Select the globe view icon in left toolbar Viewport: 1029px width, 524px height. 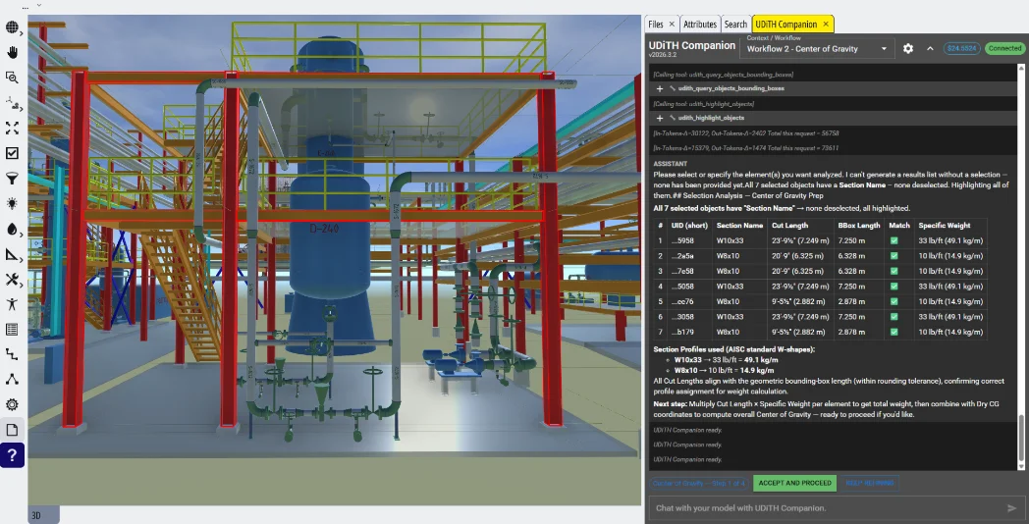click(x=12, y=26)
